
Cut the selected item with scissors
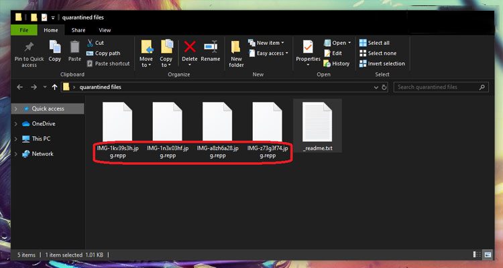(95, 43)
